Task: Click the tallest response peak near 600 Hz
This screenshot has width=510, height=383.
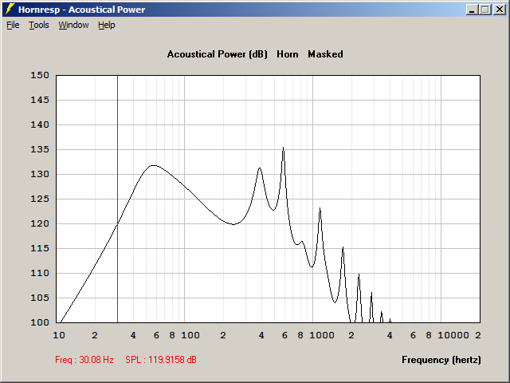Action: (x=284, y=148)
